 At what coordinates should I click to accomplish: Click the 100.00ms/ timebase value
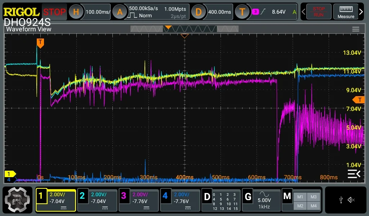coord(98,12)
